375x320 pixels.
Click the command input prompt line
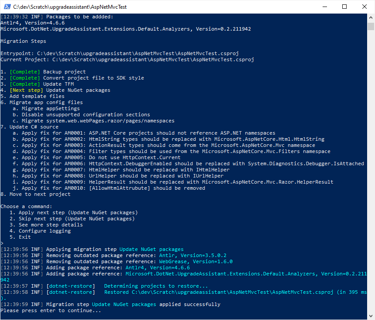tap(3, 243)
